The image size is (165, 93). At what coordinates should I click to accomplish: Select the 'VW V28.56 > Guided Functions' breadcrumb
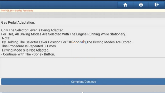[x=17, y=11]
